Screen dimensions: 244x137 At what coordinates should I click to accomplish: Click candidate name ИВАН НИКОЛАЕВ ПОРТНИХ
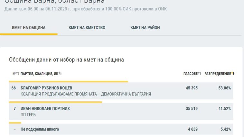(45, 109)
